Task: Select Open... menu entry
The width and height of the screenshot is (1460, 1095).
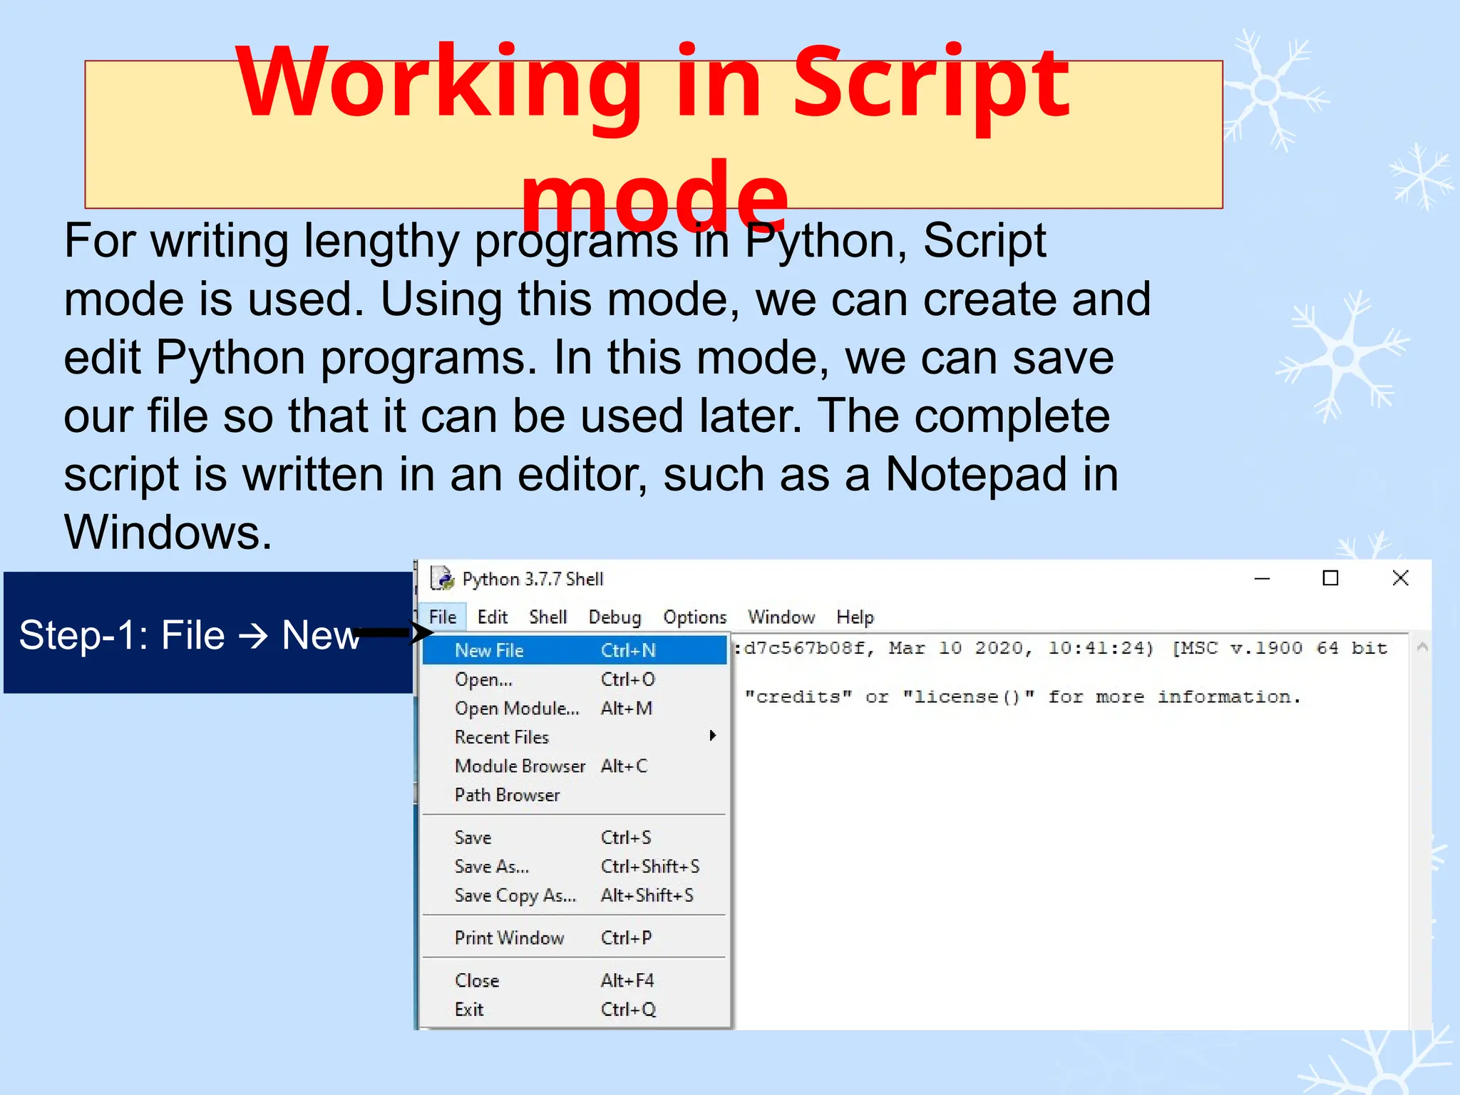Action: pos(575,679)
